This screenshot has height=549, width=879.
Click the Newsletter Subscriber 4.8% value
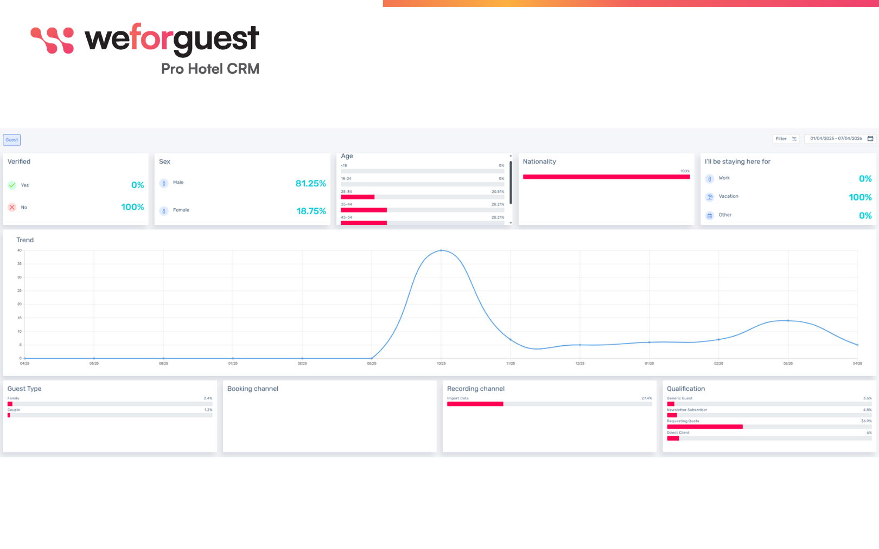(868, 410)
